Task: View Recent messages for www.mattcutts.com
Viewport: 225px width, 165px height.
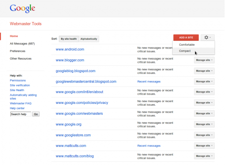Action: click(149, 146)
